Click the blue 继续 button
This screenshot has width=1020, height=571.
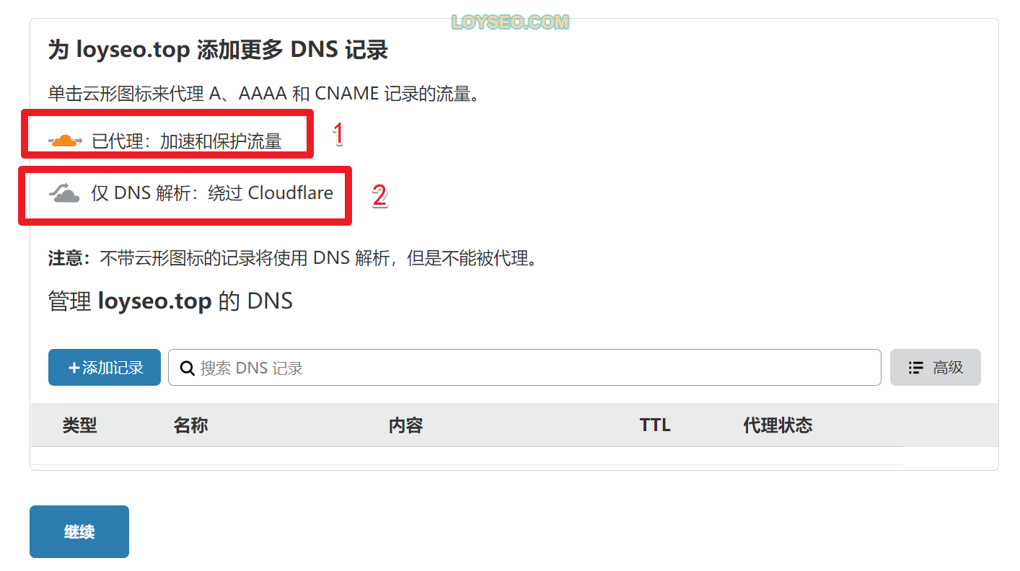click(79, 532)
